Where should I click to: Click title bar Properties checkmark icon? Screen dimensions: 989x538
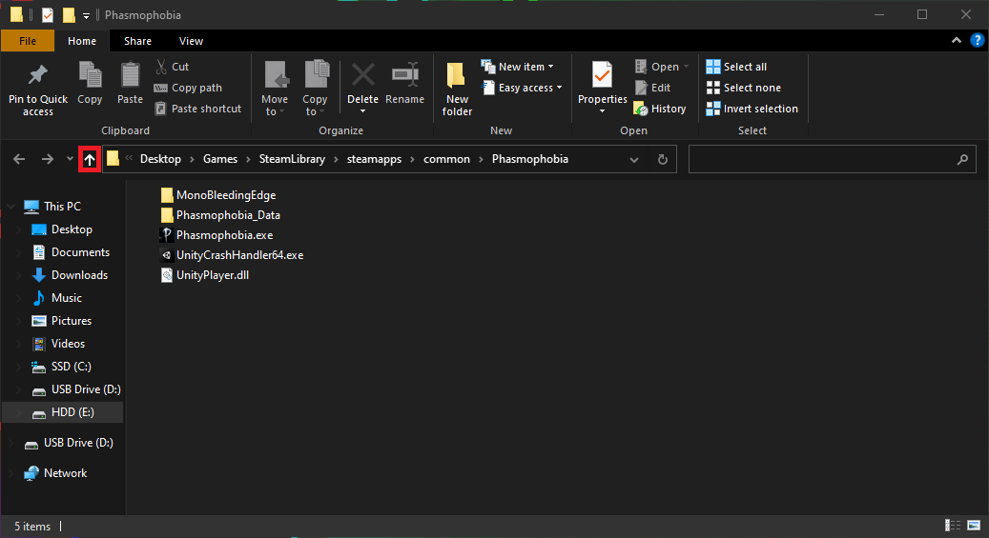[48, 14]
